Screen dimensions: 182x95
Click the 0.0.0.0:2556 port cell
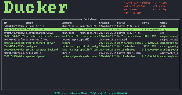(150, 43)
